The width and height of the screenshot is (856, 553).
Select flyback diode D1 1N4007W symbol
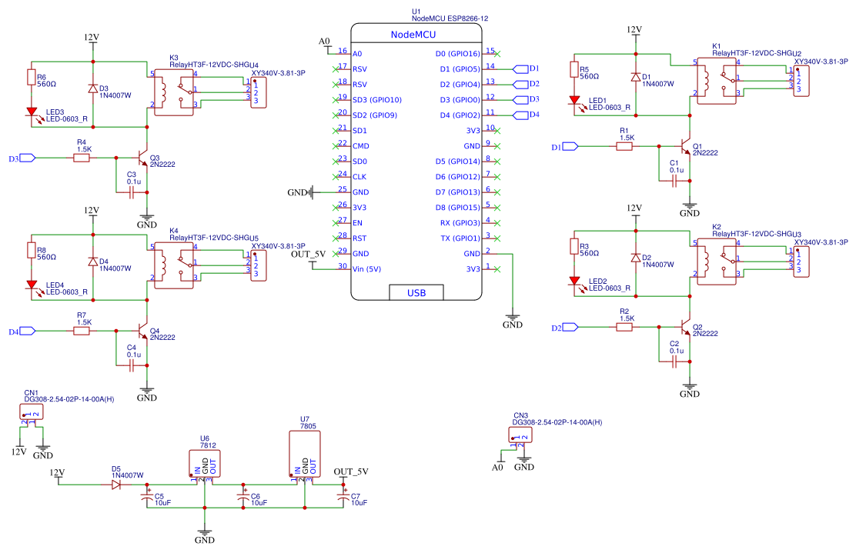point(635,78)
